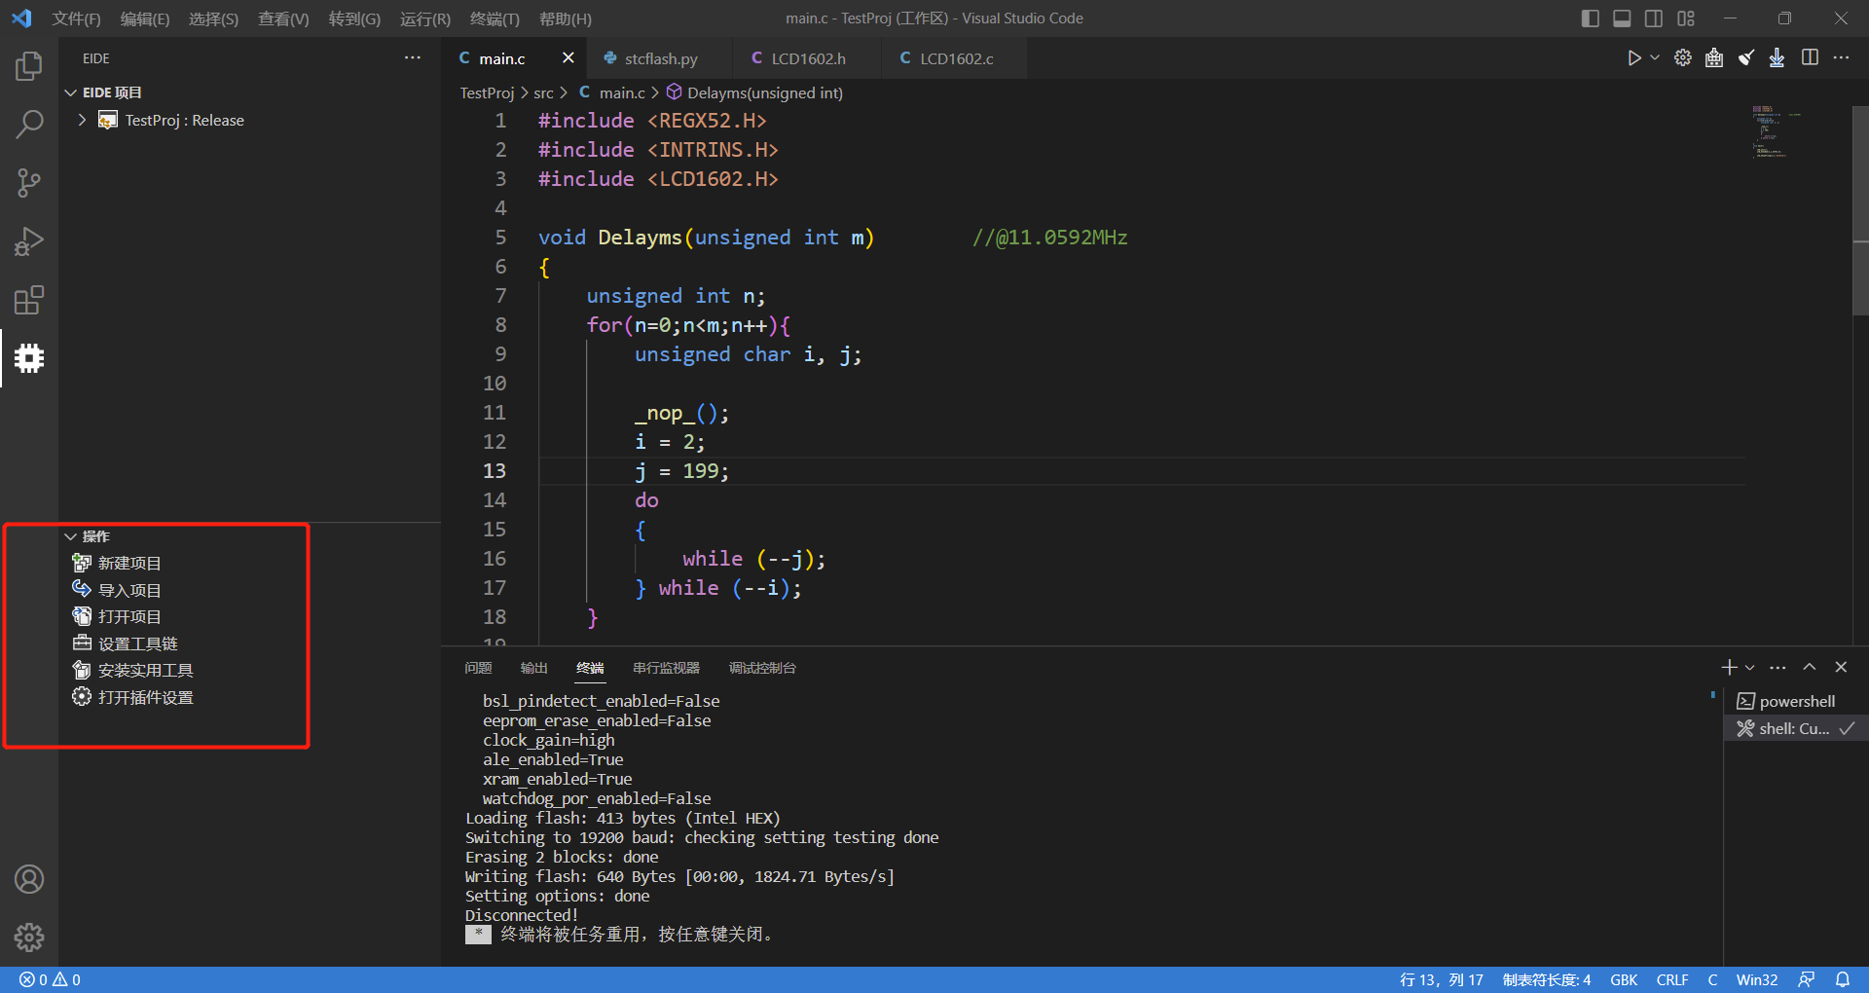
Task: Open the Manage gear at sidebar bottom
Action: tap(29, 938)
